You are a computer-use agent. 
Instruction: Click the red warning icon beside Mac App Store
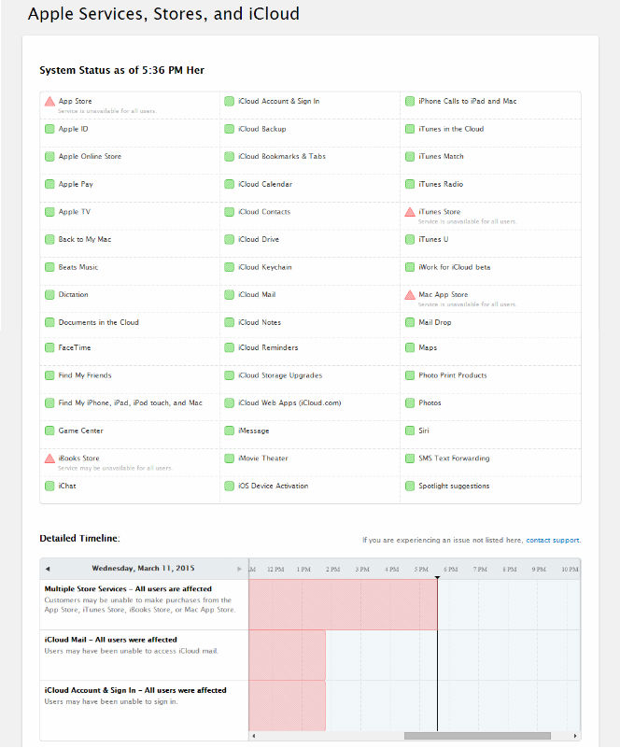pyautogui.click(x=410, y=295)
